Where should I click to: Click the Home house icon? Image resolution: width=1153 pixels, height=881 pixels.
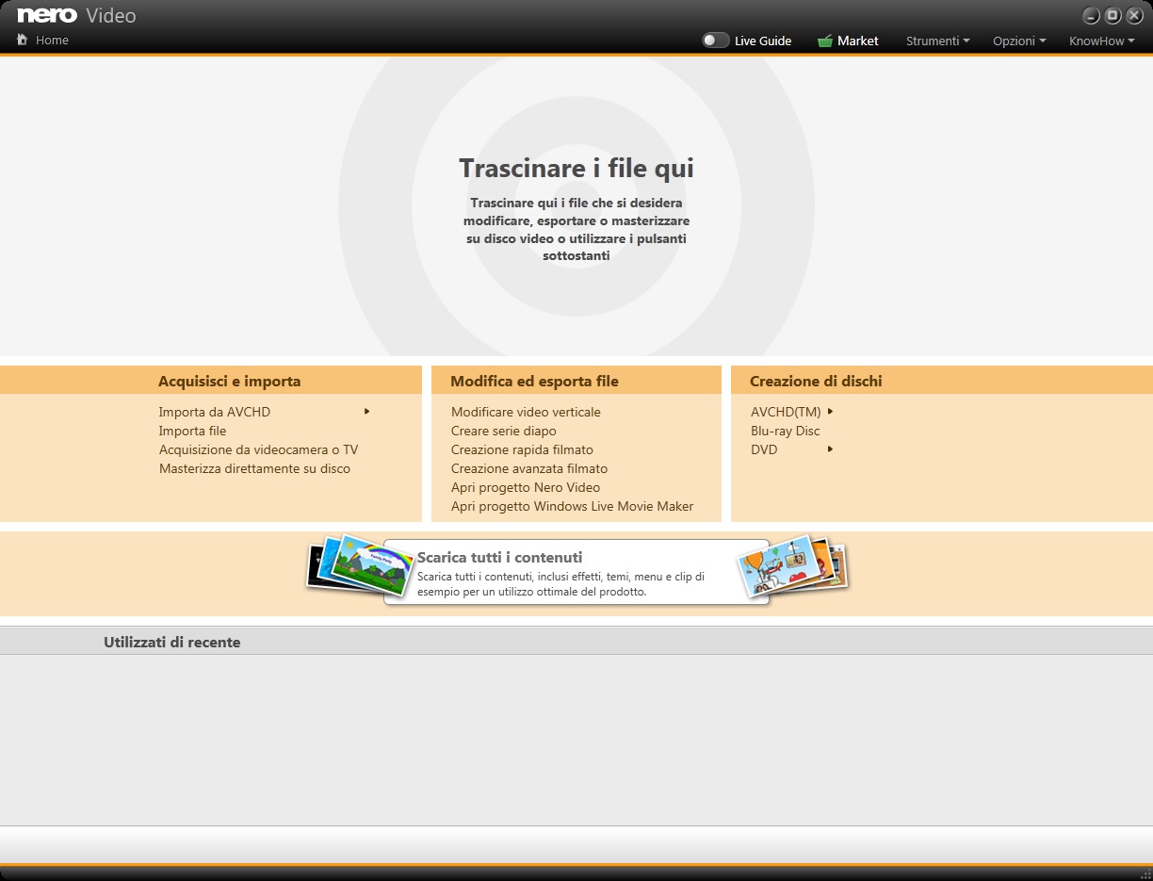[x=22, y=40]
